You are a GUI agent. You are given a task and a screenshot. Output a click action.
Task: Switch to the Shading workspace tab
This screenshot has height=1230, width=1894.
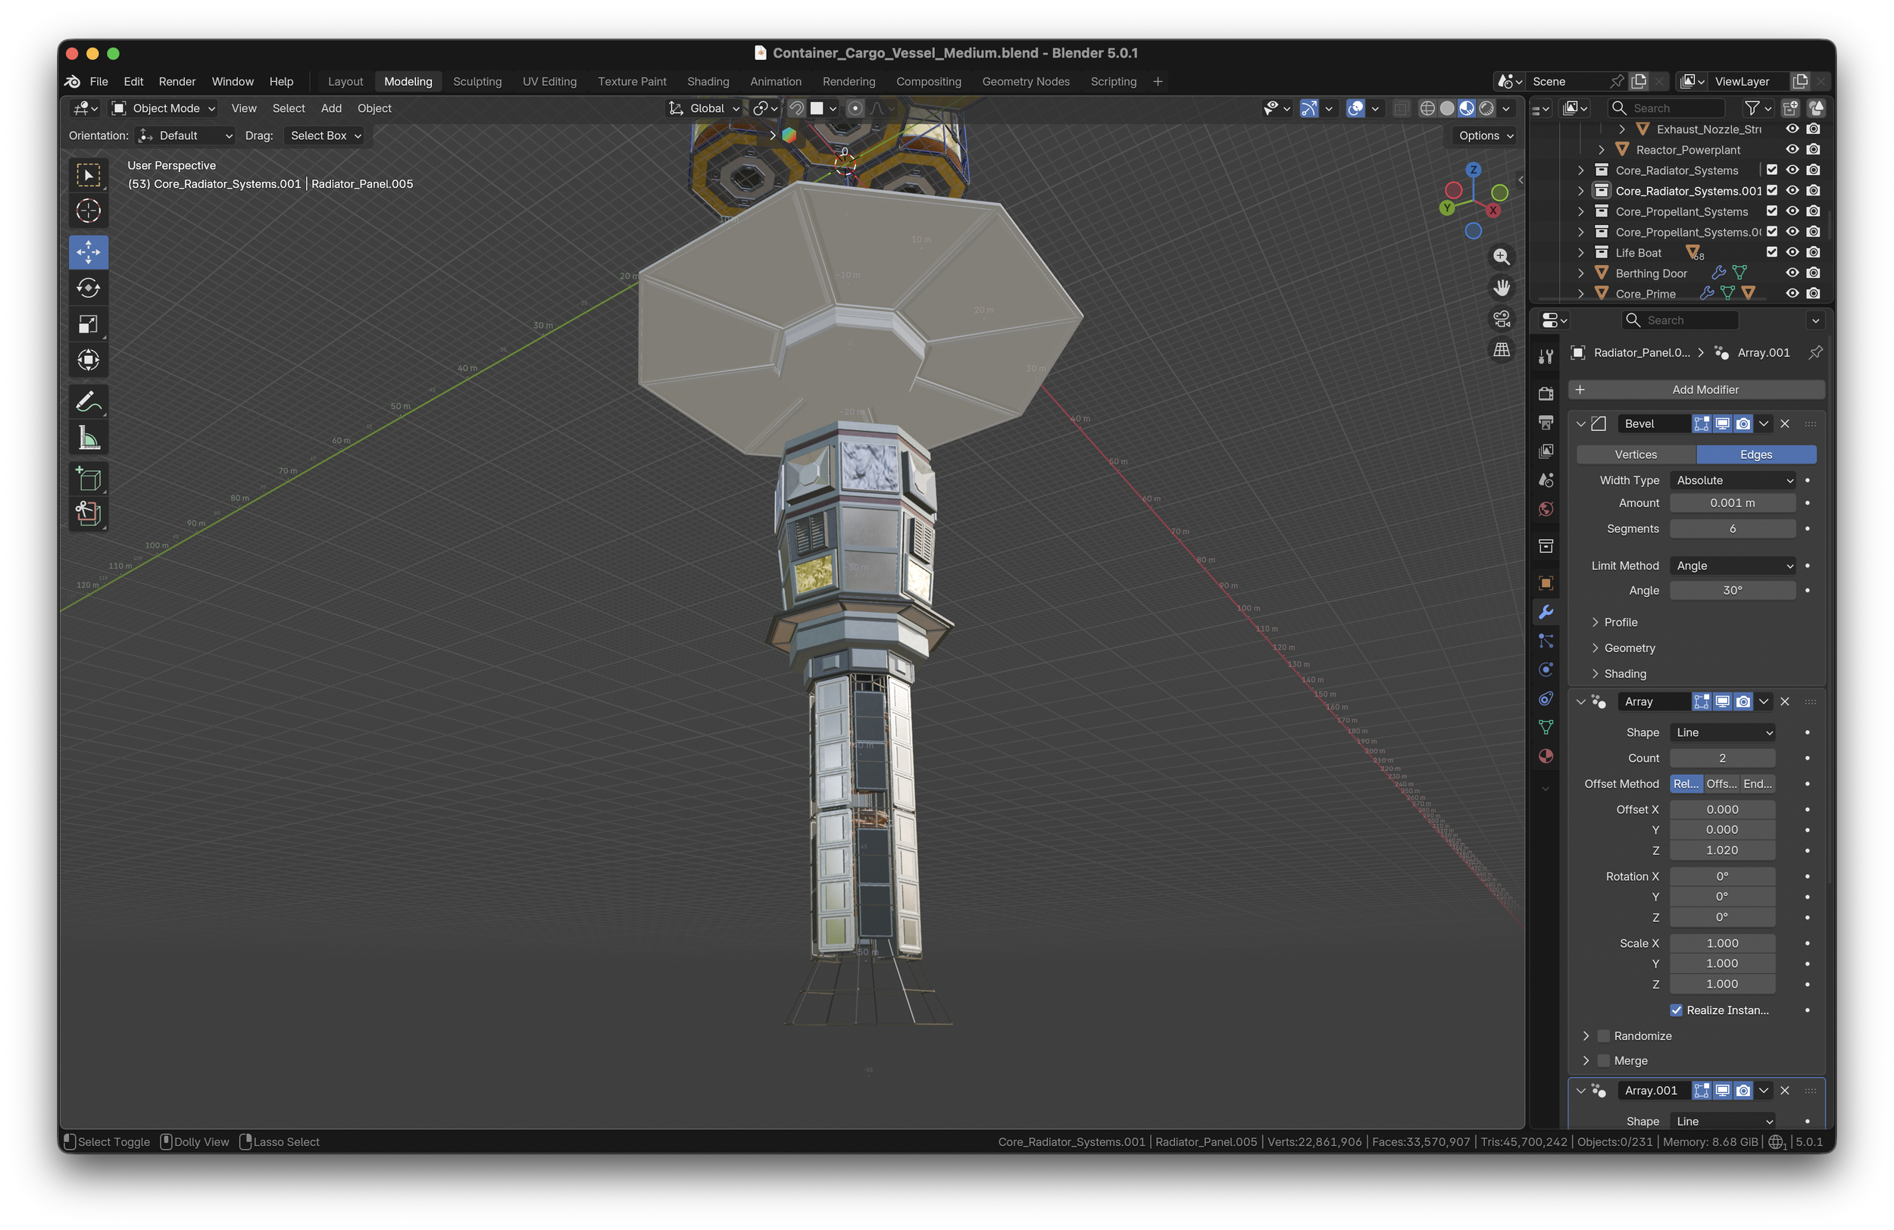point(708,81)
